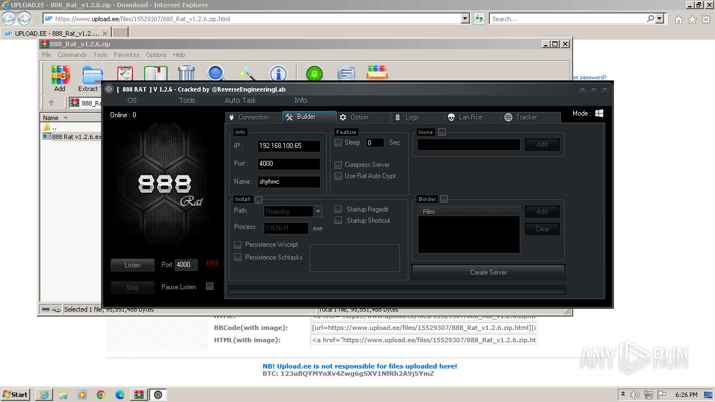715x402 pixels.
Task: Enable Startup Regedit checkbox
Action: pos(338,209)
